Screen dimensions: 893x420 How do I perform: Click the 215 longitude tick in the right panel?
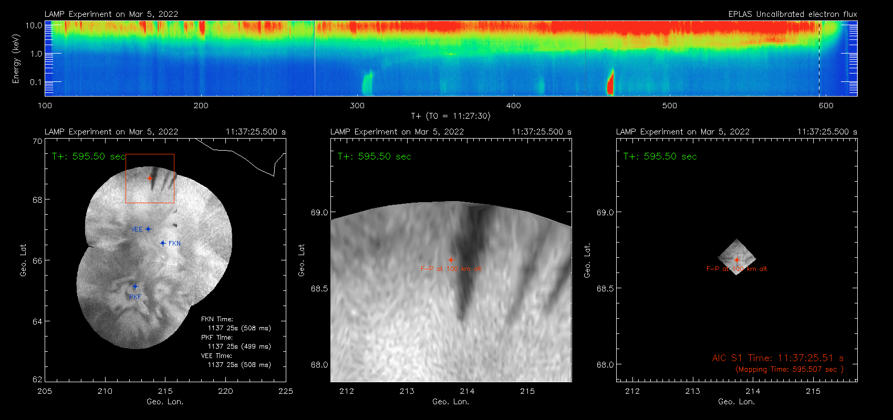813,391
